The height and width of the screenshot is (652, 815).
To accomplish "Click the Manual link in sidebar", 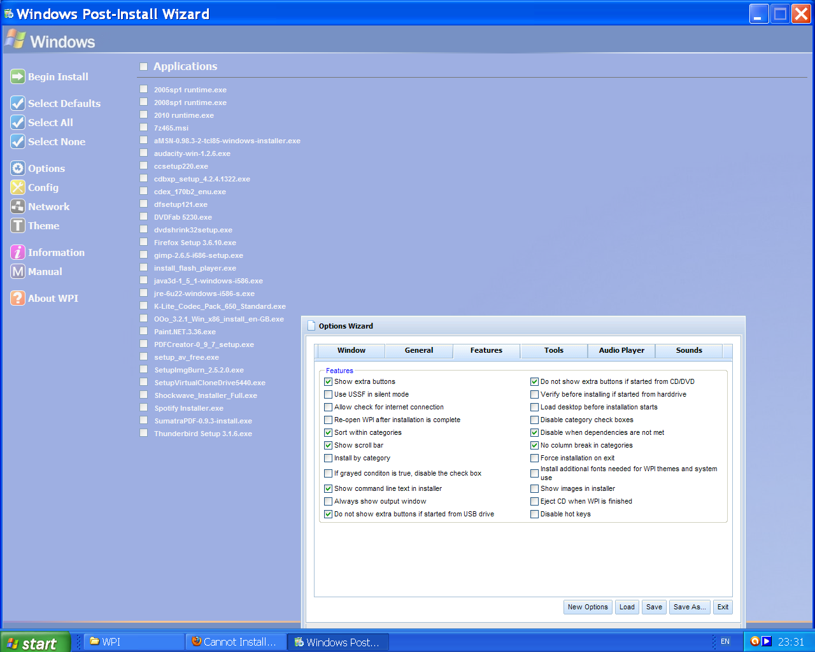I will click(45, 271).
